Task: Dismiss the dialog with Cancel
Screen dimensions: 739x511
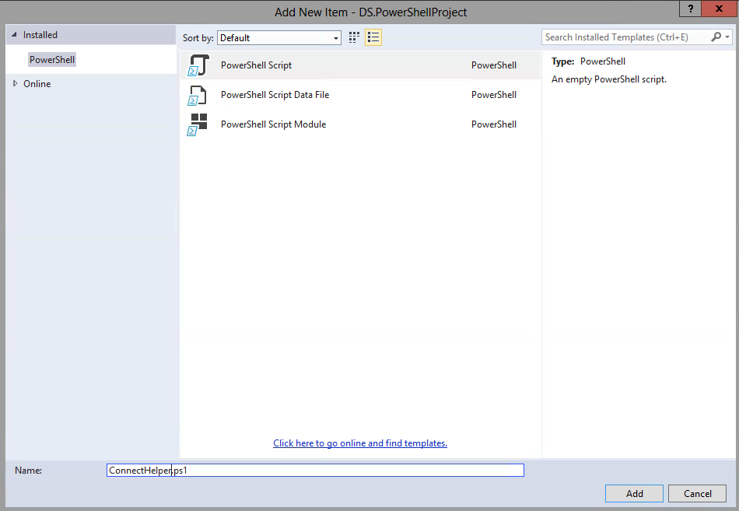Action: pyautogui.click(x=697, y=493)
